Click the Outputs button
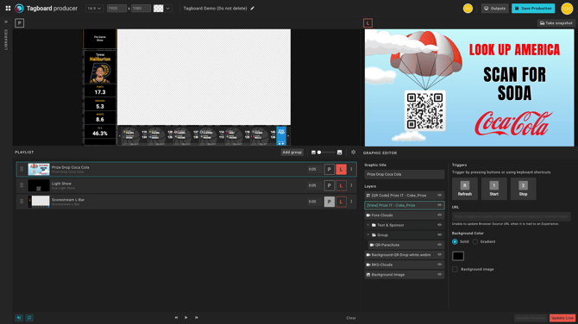 [494, 8]
